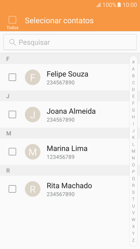The height and width of the screenshot is (249, 140).
Task: Tap Marina Lima's M avatar icon
Action: pyautogui.click(x=33, y=152)
